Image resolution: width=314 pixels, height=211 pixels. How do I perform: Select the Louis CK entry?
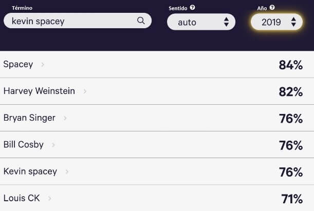point(22,198)
